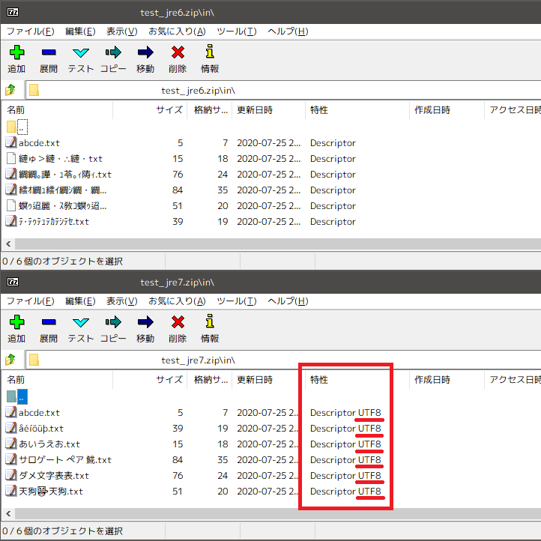Click 情報 (Info) icon in test_jre7.zip window
This screenshot has width=541, height=541.
click(210, 321)
